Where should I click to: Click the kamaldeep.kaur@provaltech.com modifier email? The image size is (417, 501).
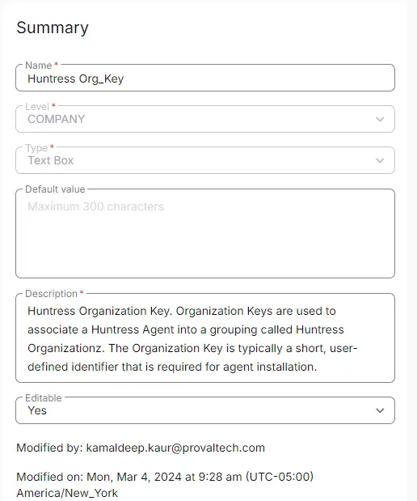(x=175, y=448)
